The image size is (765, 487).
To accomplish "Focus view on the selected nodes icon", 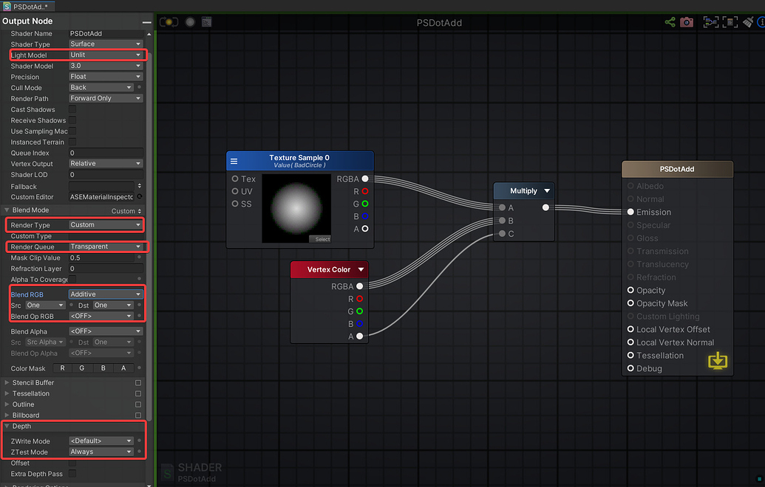I will coord(710,22).
